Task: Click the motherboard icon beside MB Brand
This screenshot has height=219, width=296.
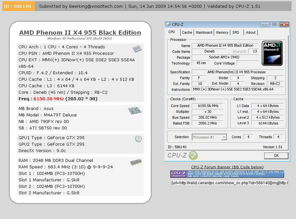Action: pos(135,111)
